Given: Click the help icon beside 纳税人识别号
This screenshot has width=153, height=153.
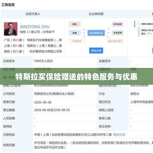Looking at the screenshot, I should [23, 85].
